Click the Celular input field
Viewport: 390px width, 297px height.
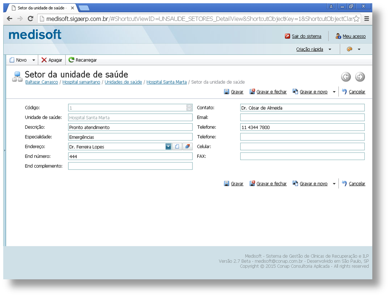[x=302, y=147]
